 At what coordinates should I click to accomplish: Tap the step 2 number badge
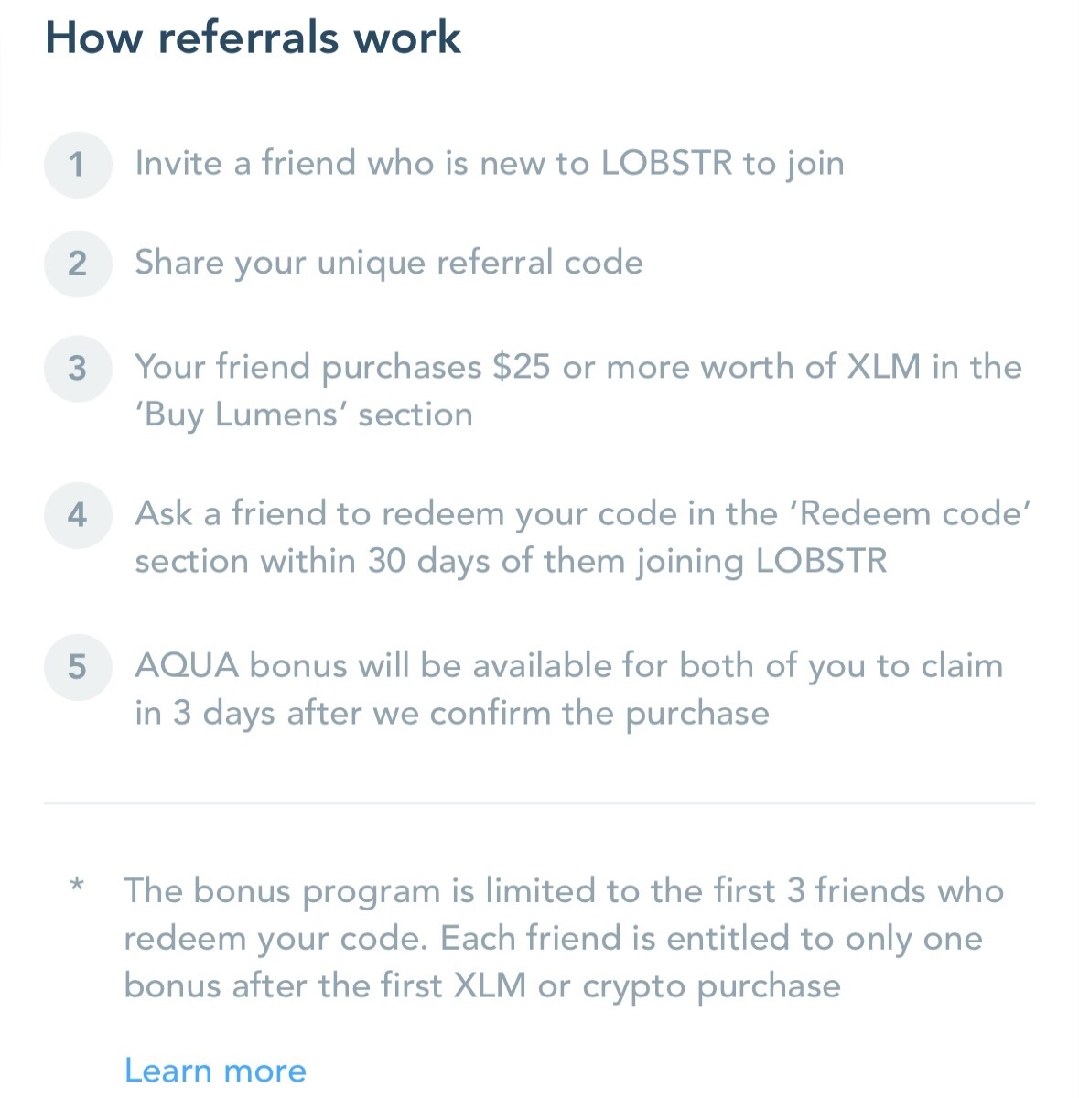pos(78,264)
